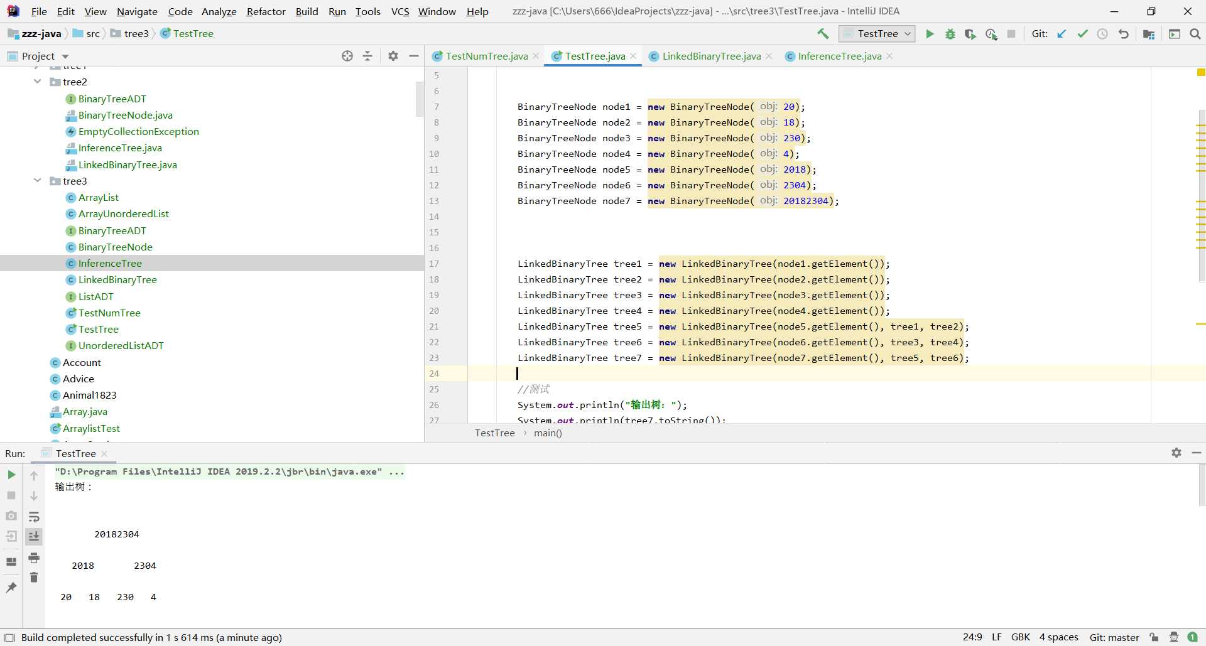Select TestNumTree in project tree

pos(109,313)
